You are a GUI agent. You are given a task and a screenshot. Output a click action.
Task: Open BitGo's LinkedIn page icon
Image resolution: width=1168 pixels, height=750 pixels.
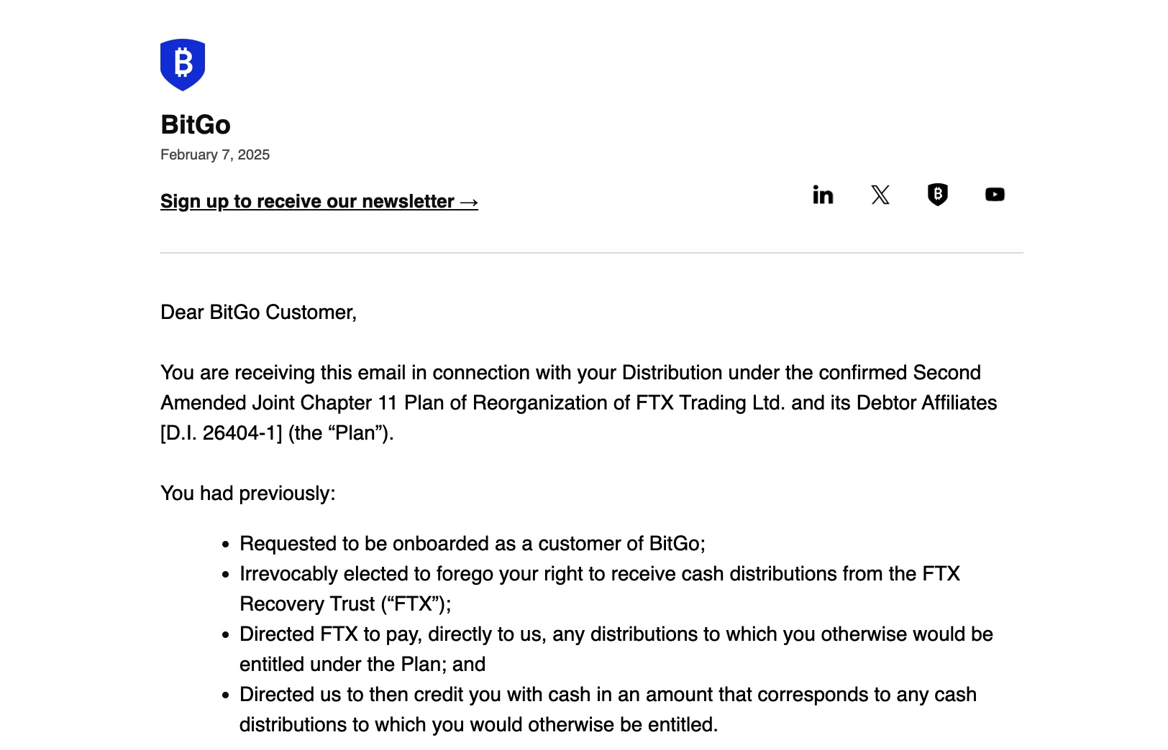coord(823,195)
